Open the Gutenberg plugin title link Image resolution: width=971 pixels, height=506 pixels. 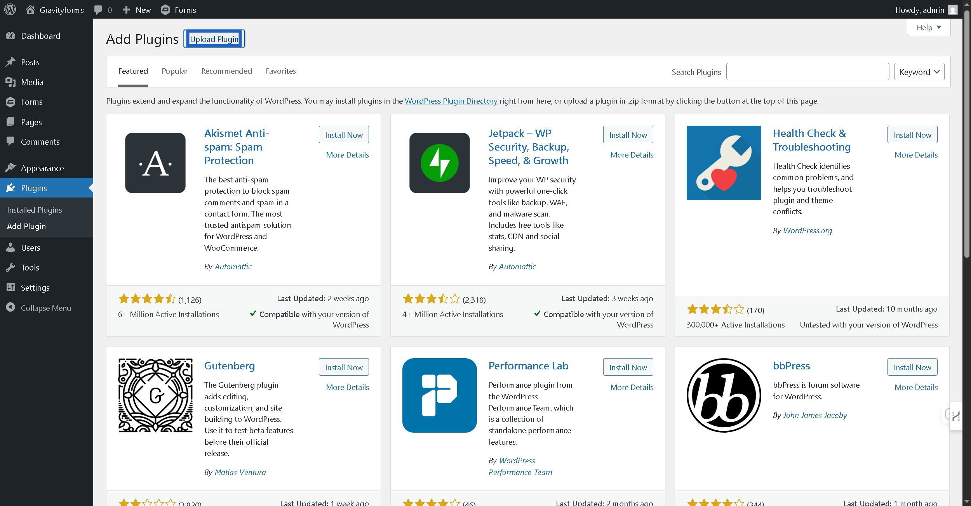[x=230, y=366]
